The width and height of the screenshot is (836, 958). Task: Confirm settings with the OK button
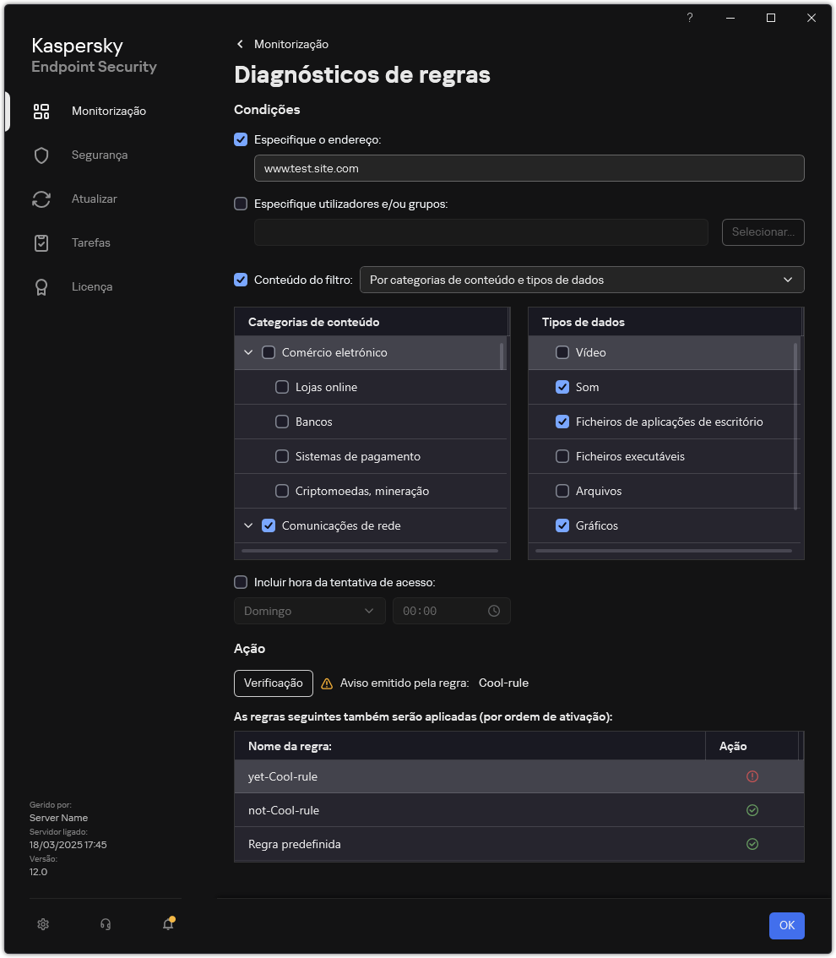[786, 925]
